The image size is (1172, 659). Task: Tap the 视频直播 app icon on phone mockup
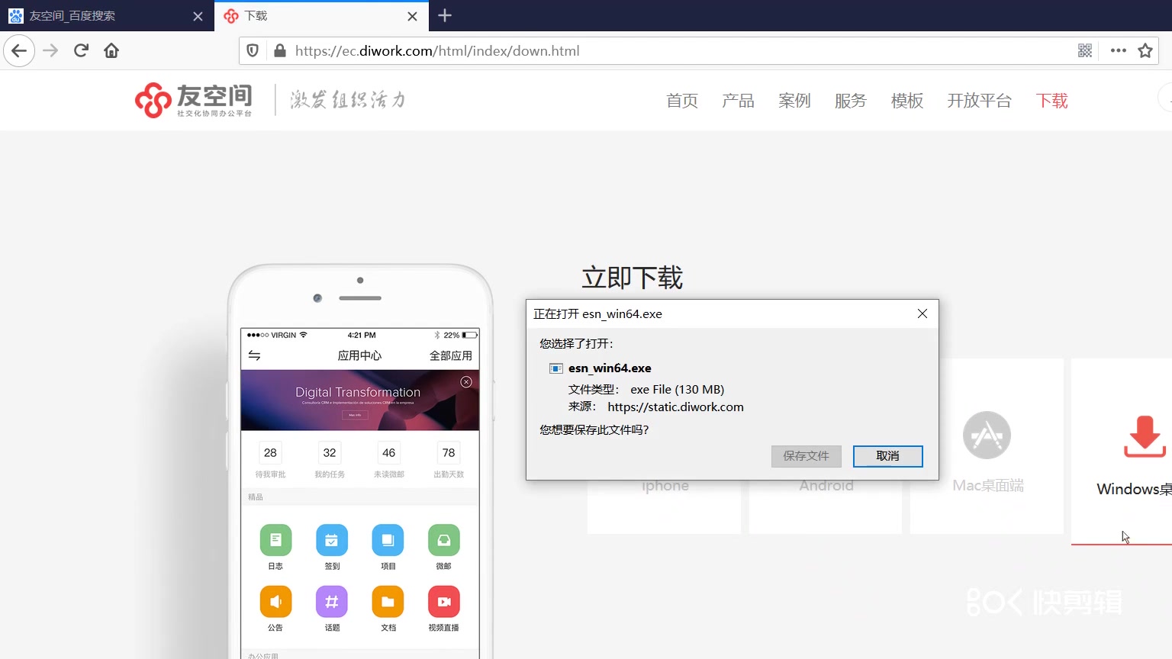coord(444,602)
